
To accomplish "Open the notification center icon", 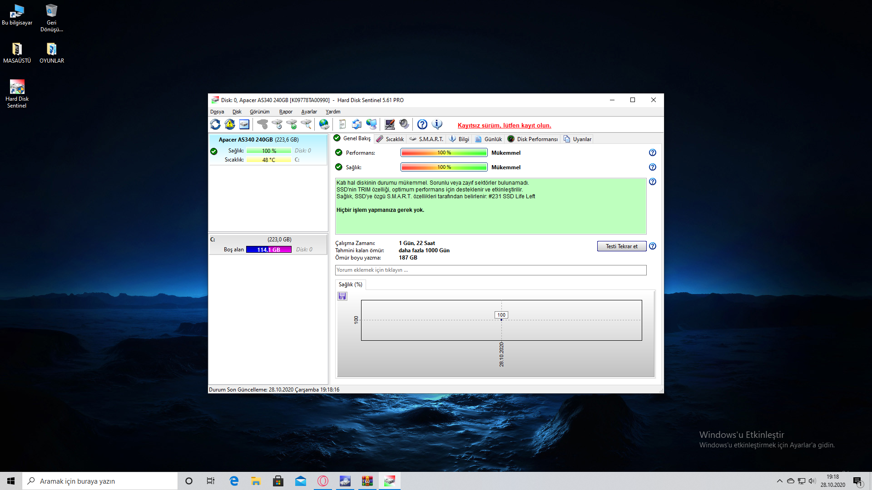I will tap(857, 481).
